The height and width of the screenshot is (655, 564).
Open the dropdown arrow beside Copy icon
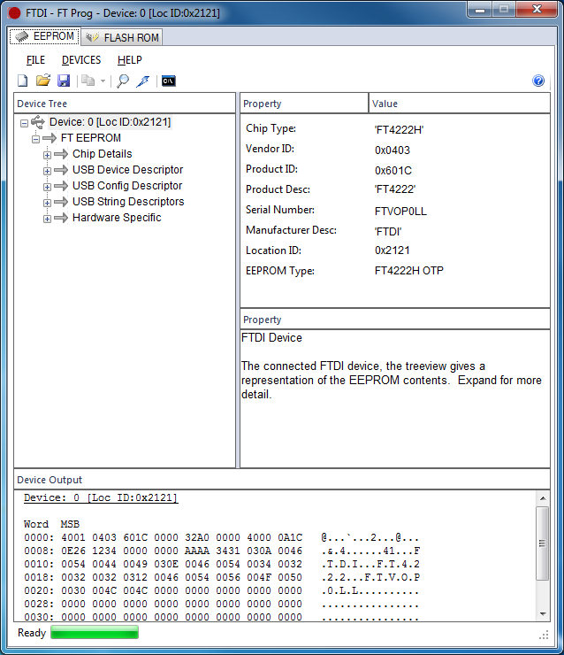[x=103, y=81]
